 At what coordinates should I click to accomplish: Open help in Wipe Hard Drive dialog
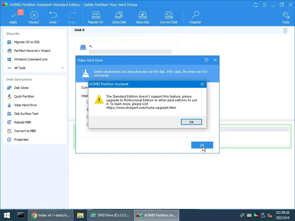point(206,60)
